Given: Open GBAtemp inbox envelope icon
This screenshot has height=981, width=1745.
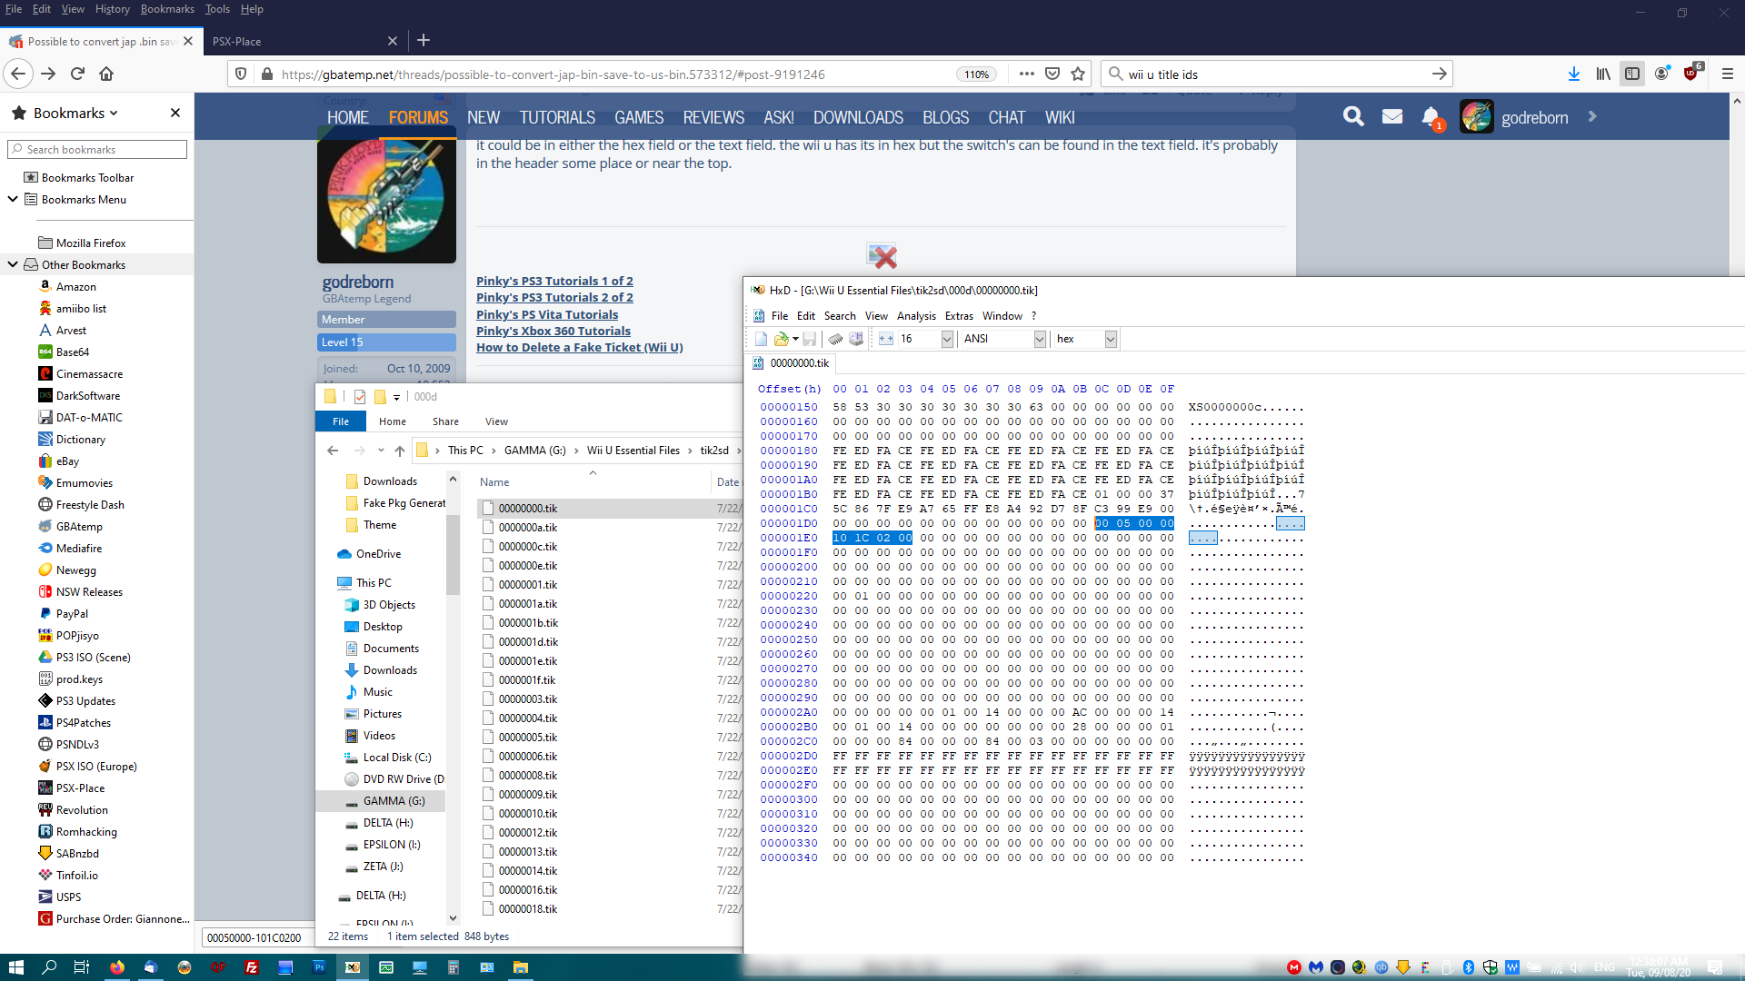Looking at the screenshot, I should [1392, 116].
